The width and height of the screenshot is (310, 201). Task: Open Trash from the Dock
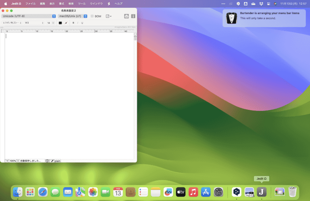coord(292,192)
